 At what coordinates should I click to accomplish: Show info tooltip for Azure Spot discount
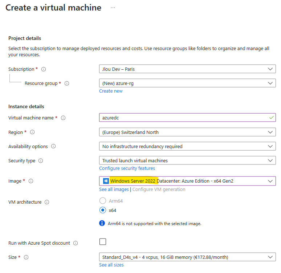pos(76,243)
